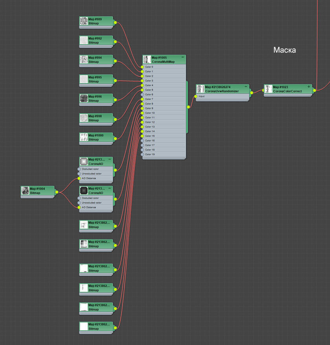Click the Occluded color slot on lower CoronaAO
330x345 pixels.
click(80, 198)
